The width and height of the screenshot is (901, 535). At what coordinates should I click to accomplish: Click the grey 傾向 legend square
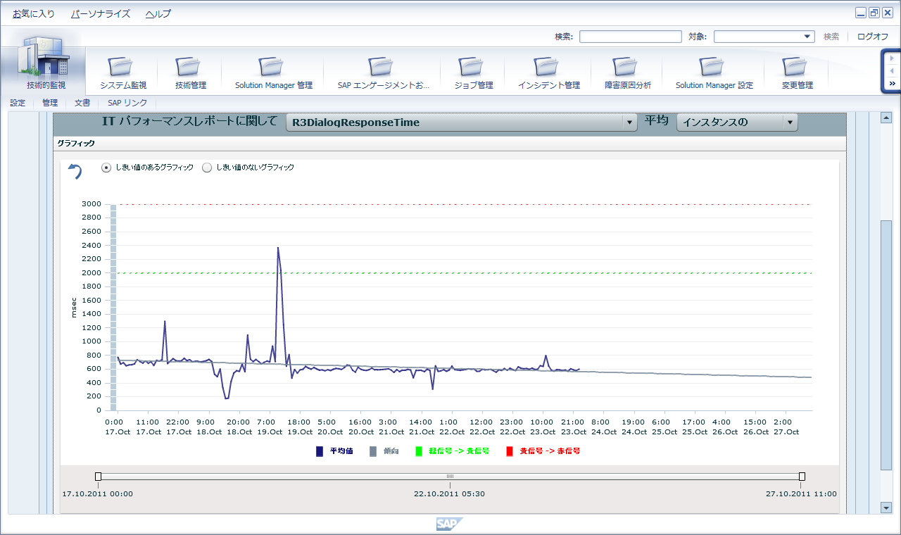[374, 451]
